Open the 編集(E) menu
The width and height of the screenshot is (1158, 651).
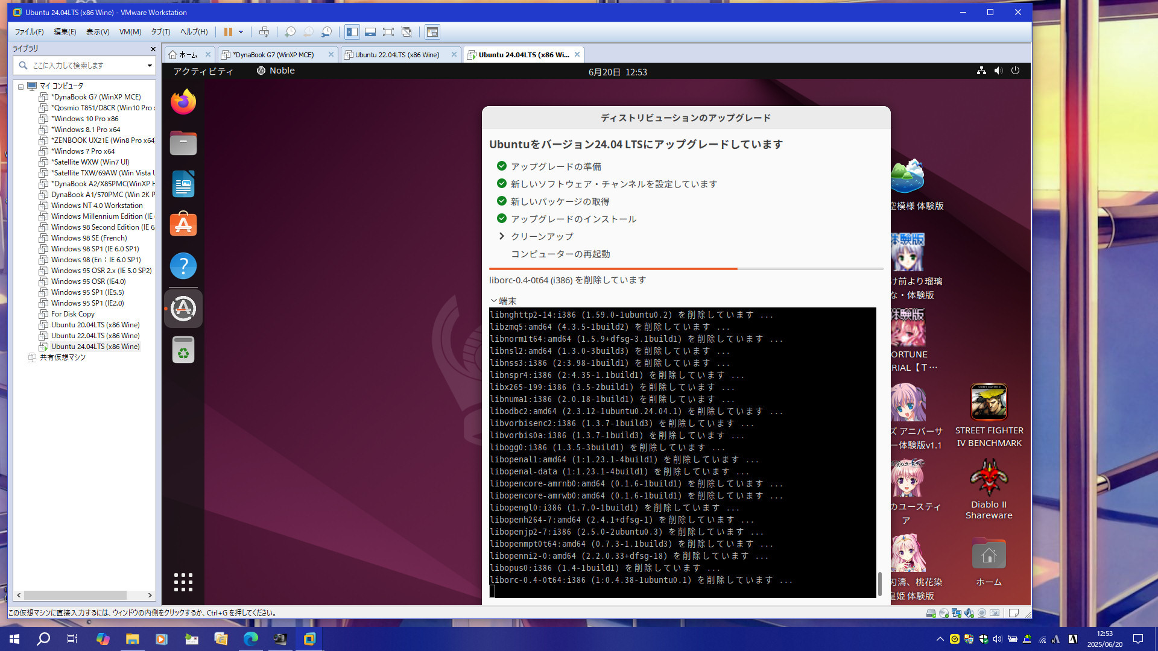[65, 32]
